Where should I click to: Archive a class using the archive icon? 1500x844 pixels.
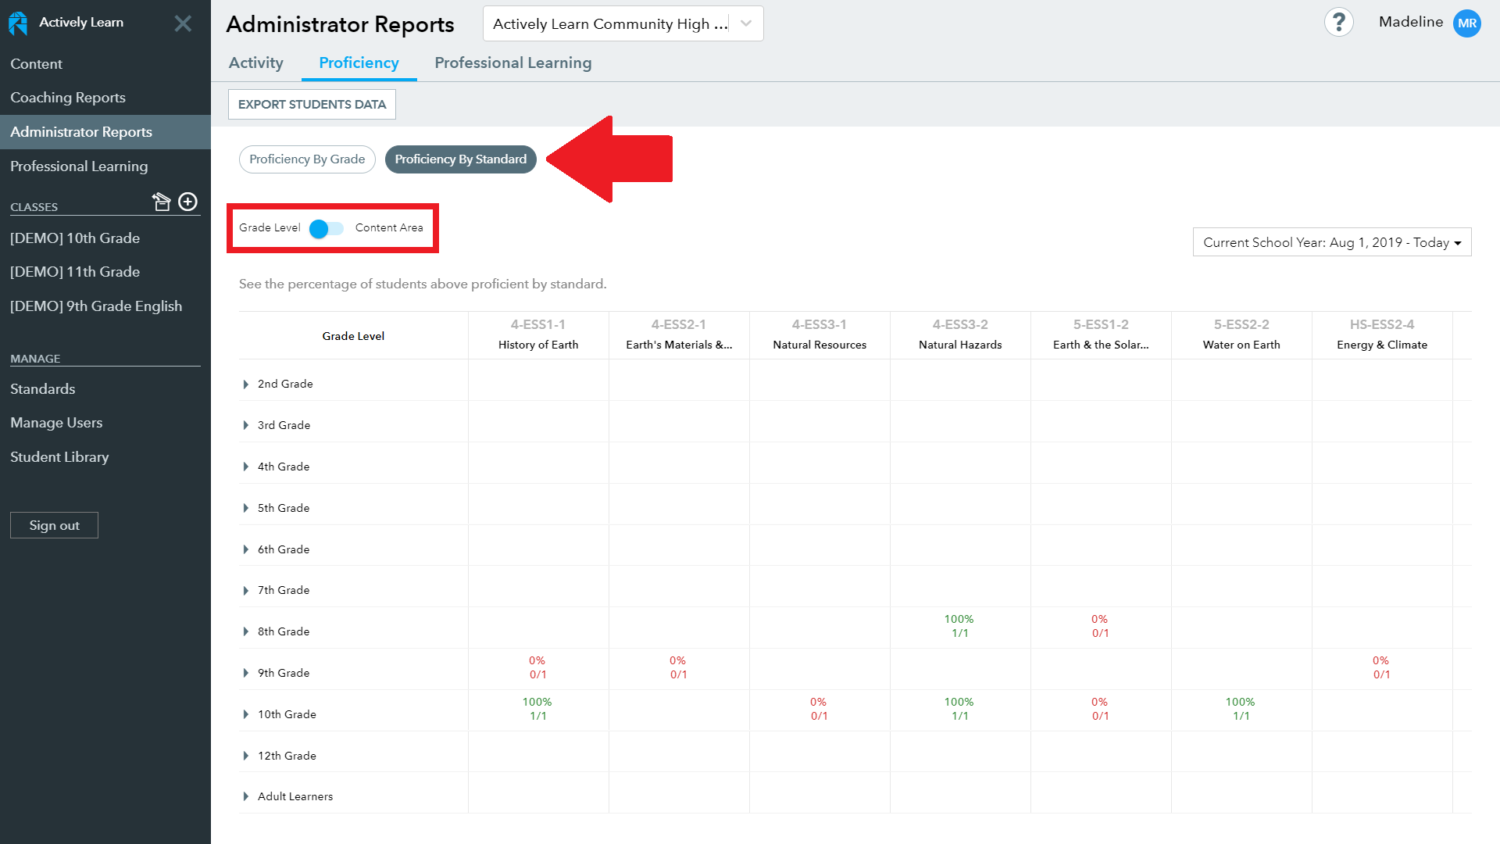click(162, 201)
